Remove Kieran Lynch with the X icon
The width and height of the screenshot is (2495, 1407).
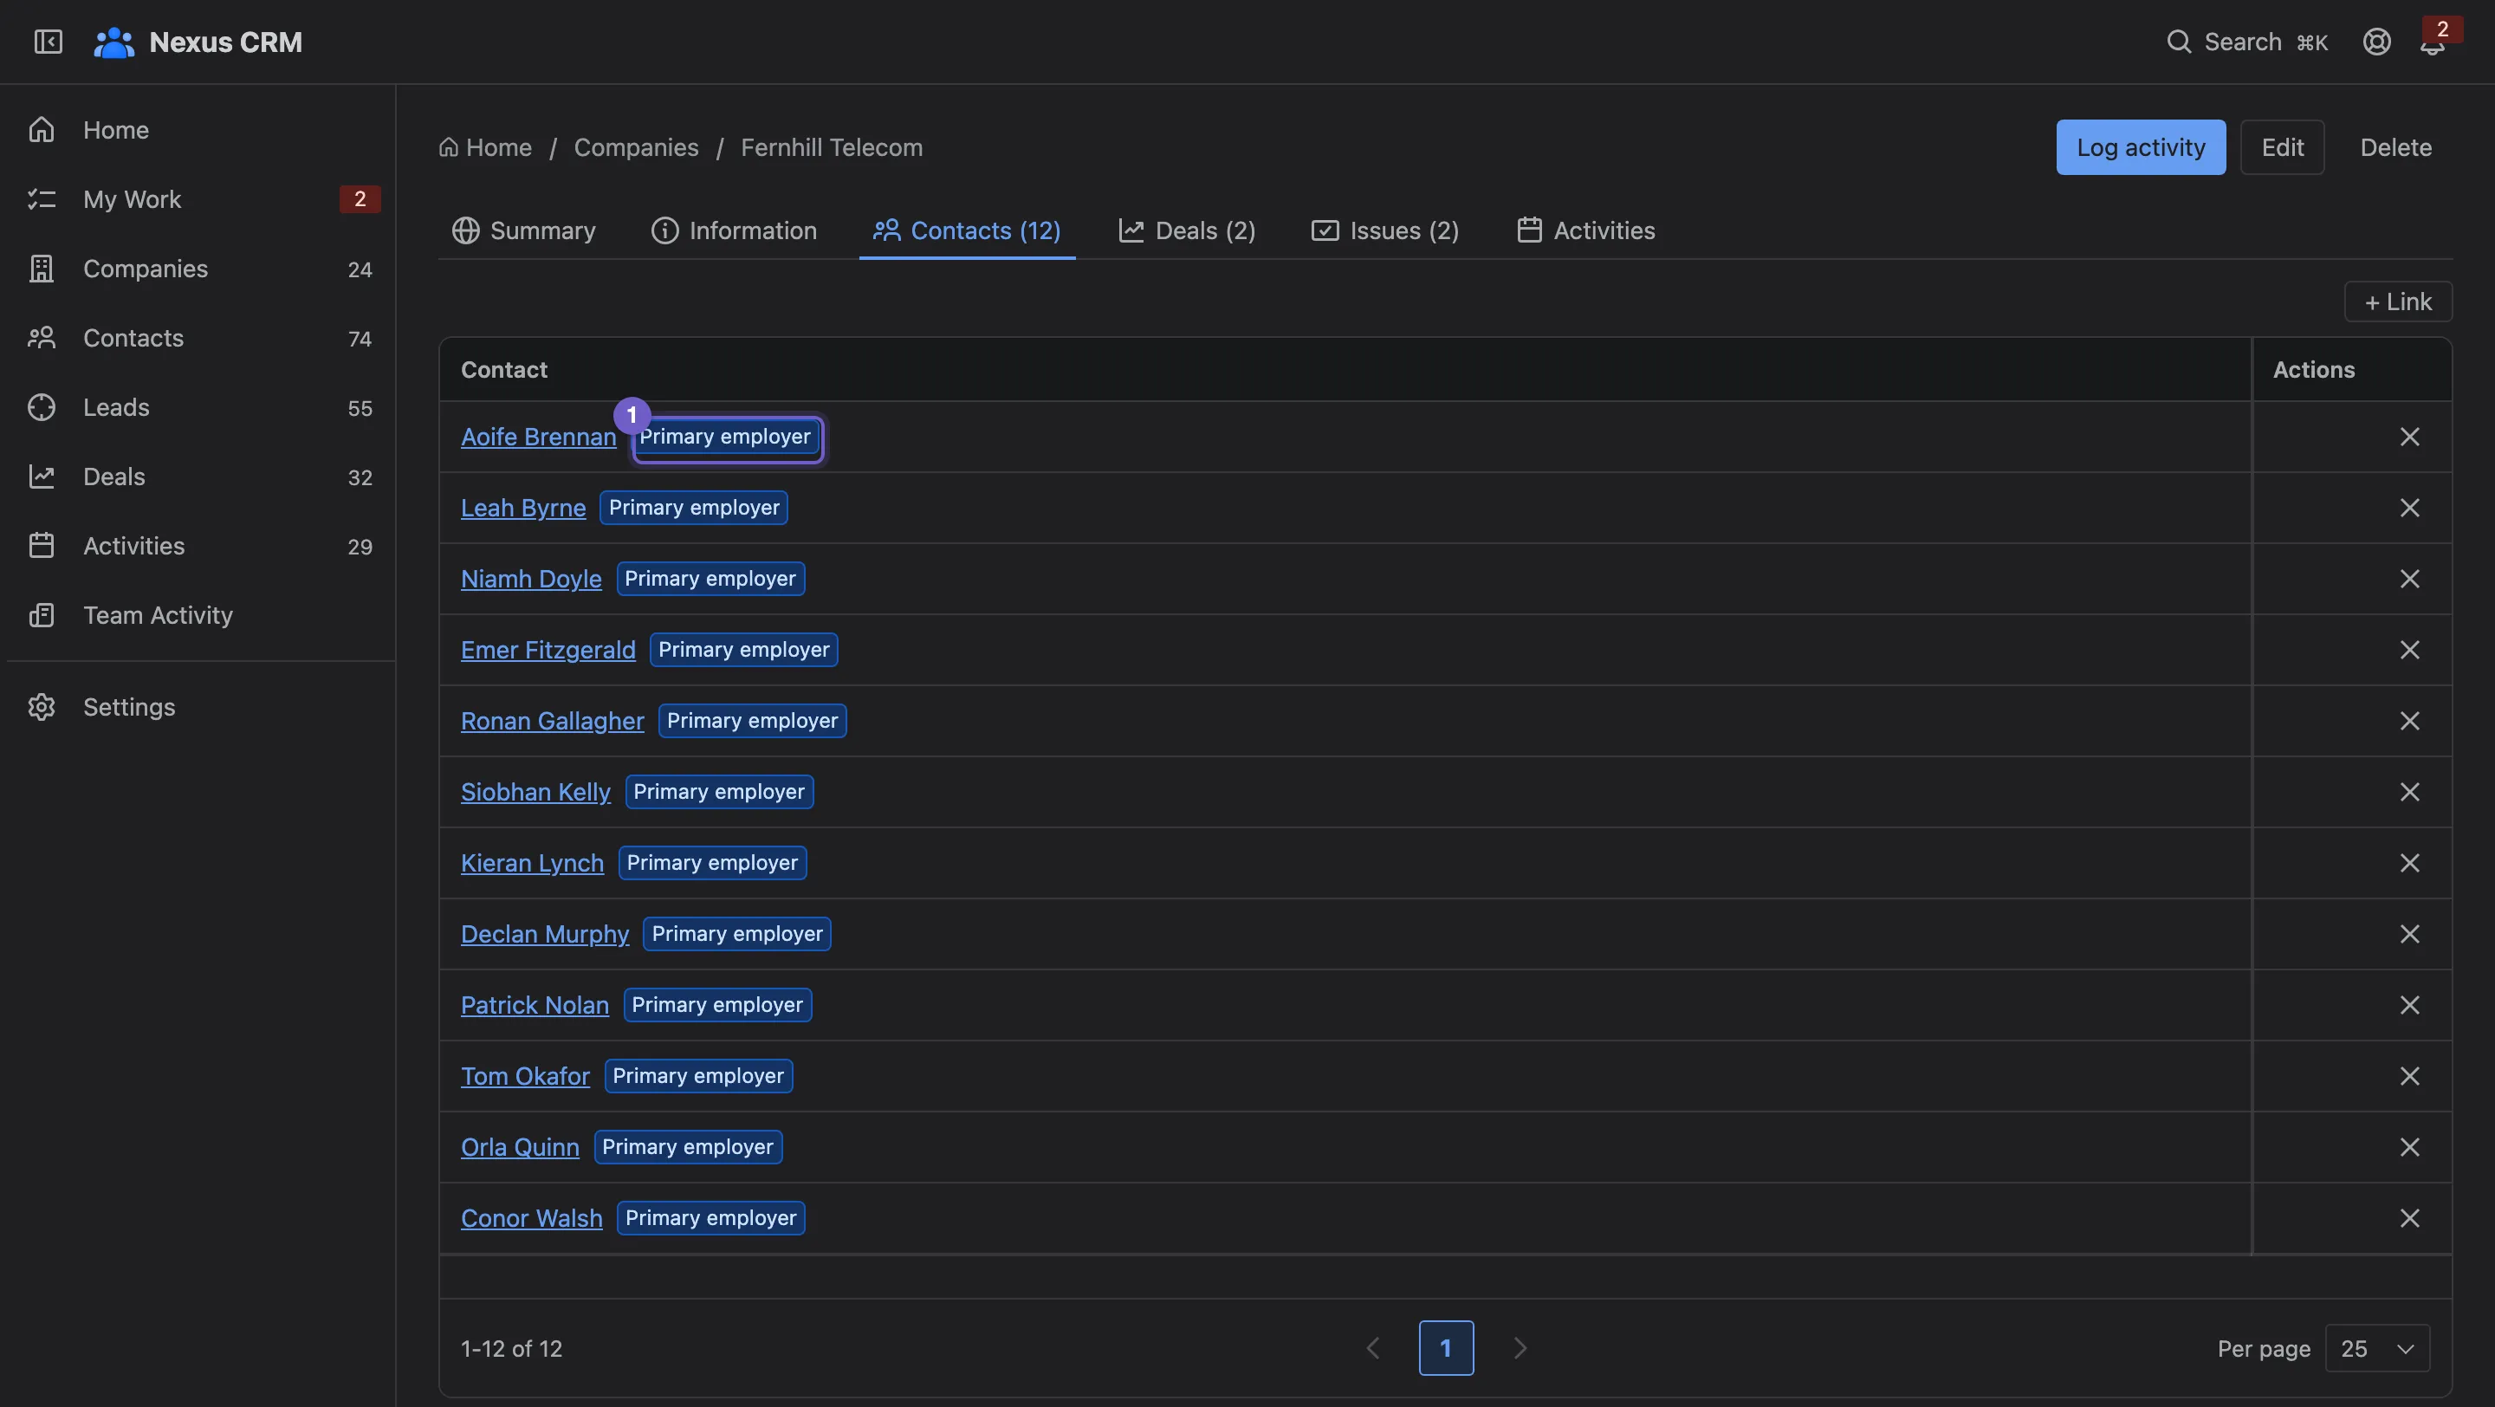pyautogui.click(x=2410, y=863)
